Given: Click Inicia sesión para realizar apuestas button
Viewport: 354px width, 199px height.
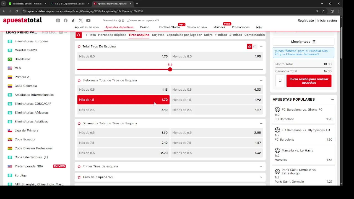Looking at the screenshot, I should [309, 81].
